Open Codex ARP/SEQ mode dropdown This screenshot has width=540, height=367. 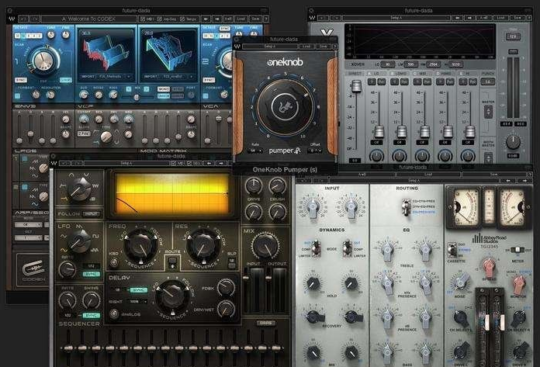click(x=28, y=225)
